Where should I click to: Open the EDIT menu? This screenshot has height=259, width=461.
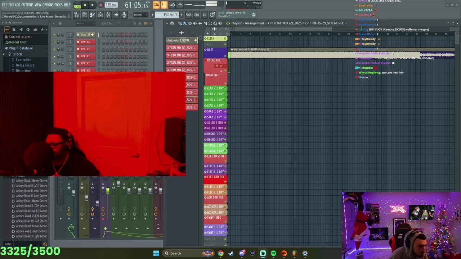point(11,5)
